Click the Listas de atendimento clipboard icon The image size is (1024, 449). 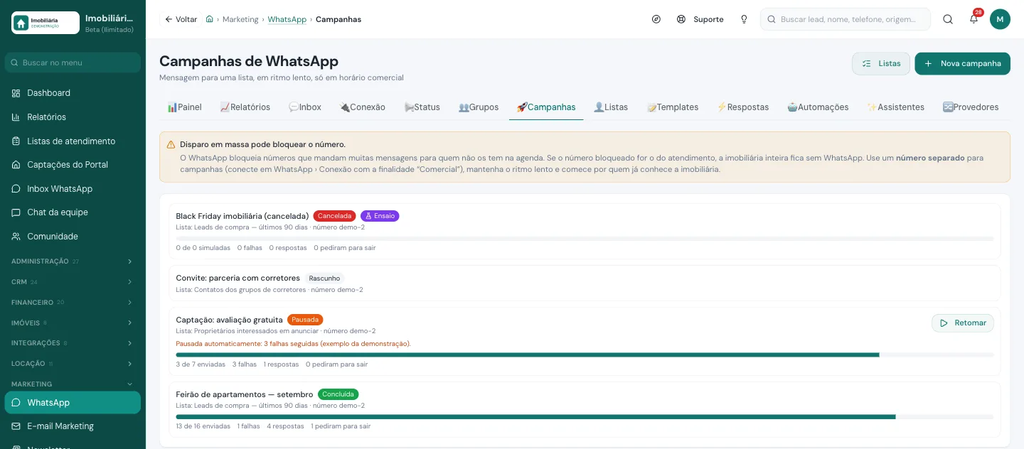(x=16, y=141)
